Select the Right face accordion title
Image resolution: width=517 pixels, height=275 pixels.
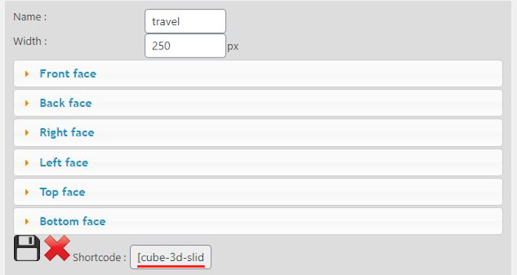pyautogui.click(x=67, y=133)
